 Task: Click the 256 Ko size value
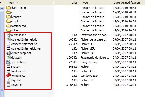click(x=73, y=44)
